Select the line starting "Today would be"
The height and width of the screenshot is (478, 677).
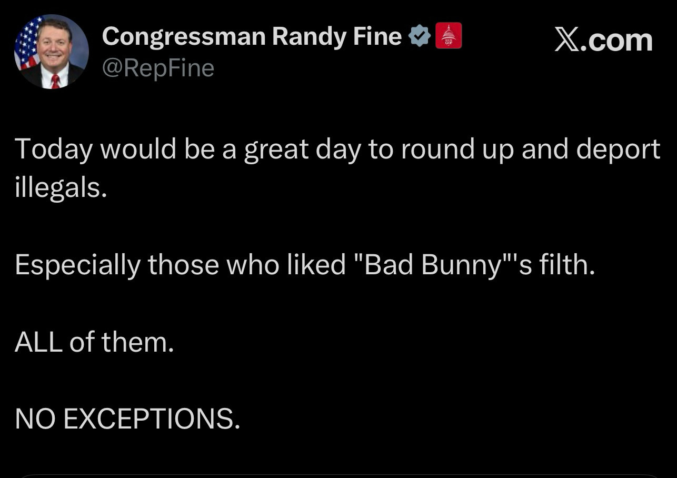[337, 149]
